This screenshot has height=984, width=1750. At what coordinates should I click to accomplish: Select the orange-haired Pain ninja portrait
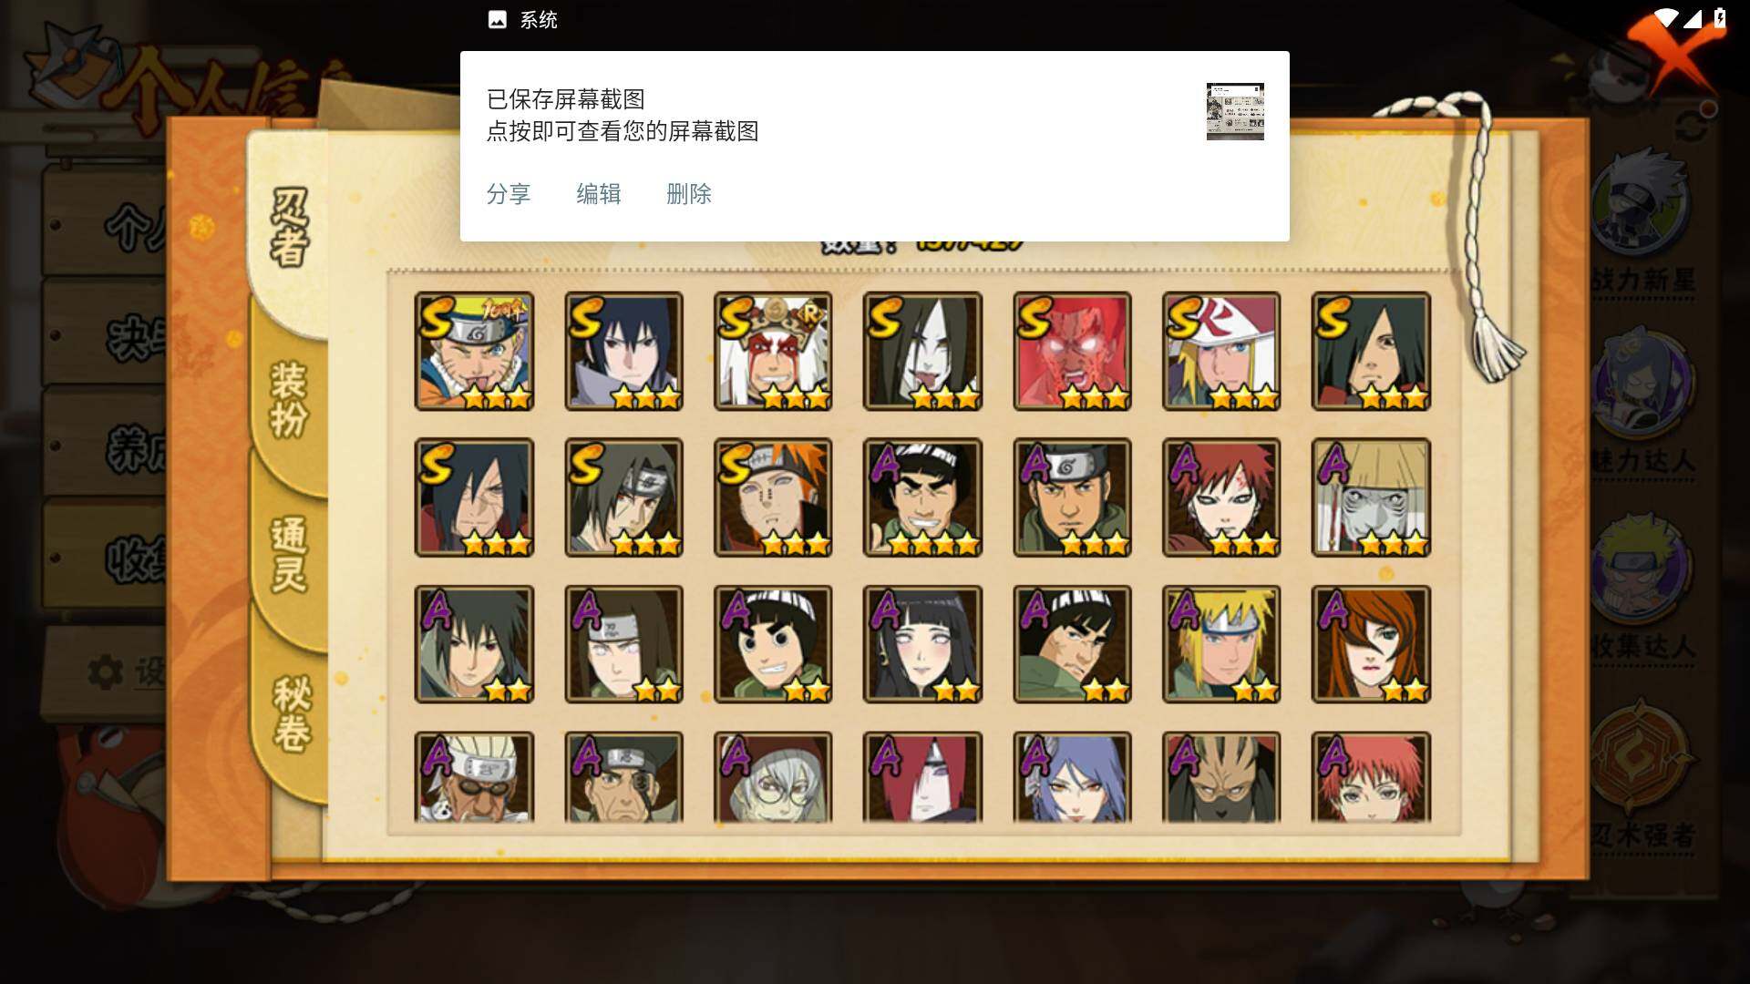pos(773,497)
